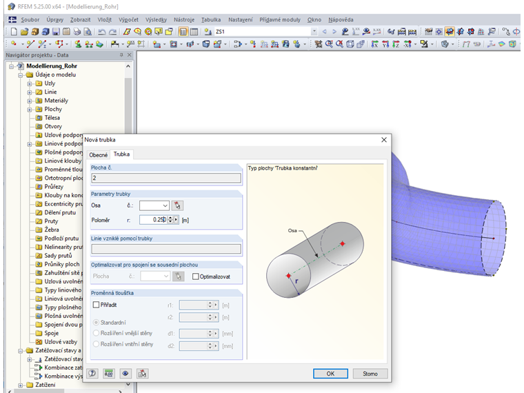Expand the Uzly tree node
Screen dimensions: 524x393
pyautogui.click(x=30, y=83)
